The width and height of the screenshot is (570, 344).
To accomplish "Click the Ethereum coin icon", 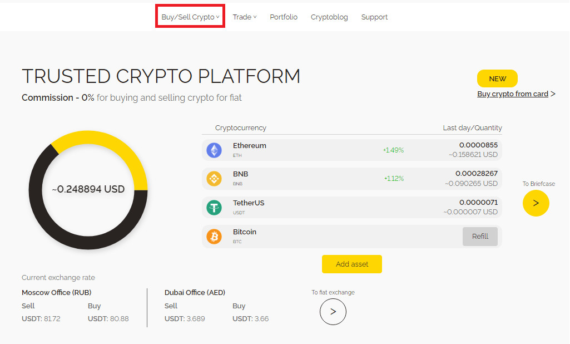I will click(x=214, y=150).
